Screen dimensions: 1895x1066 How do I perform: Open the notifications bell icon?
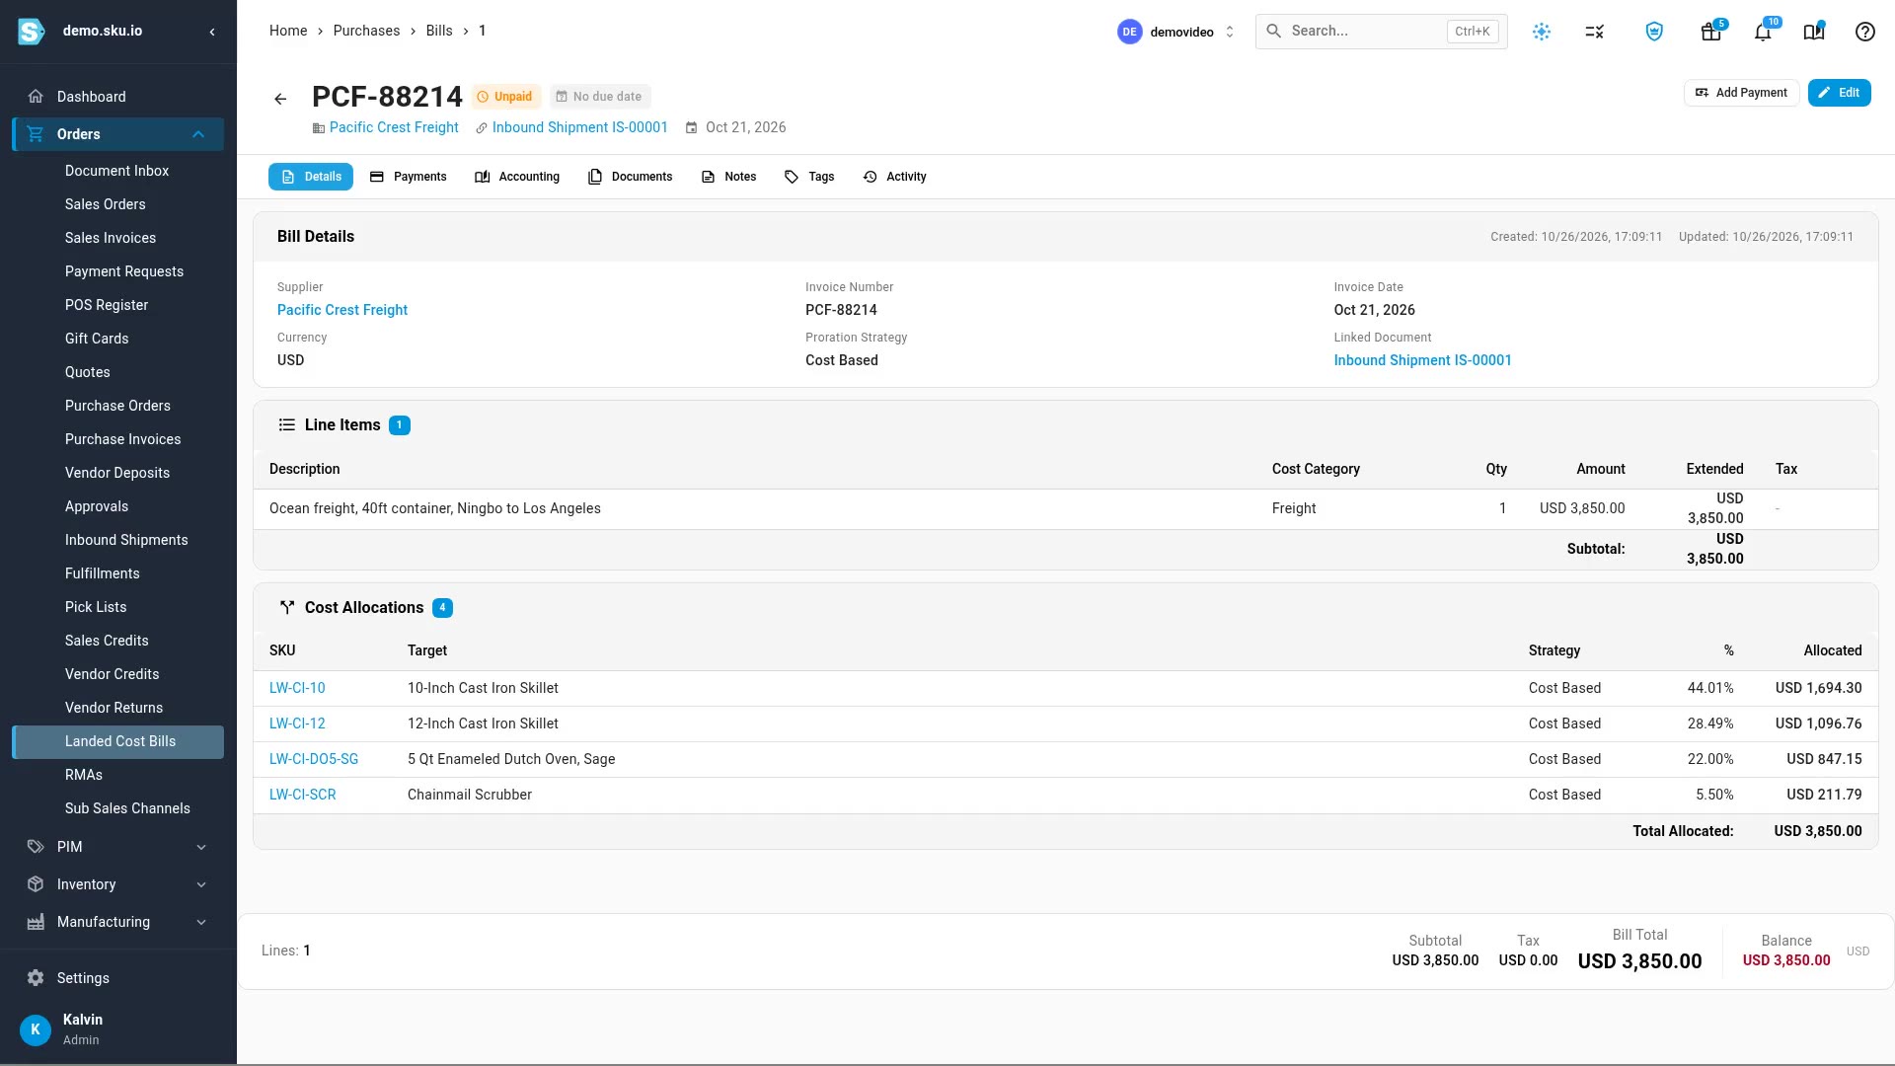(x=1763, y=32)
